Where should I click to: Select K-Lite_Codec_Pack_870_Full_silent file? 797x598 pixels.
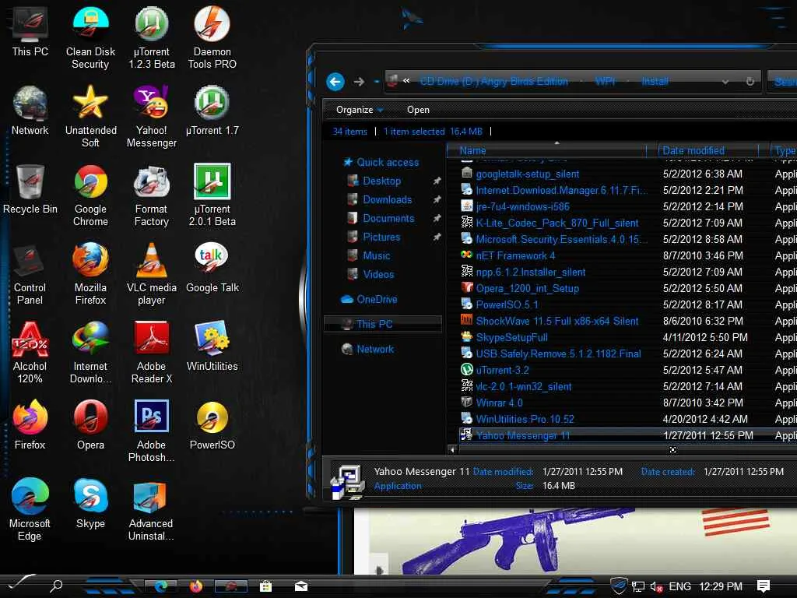(x=557, y=223)
